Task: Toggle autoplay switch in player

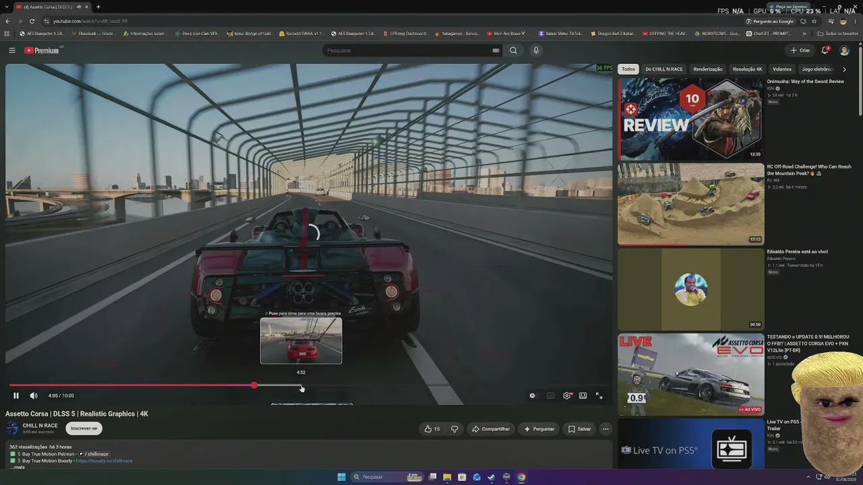Action: coord(533,395)
